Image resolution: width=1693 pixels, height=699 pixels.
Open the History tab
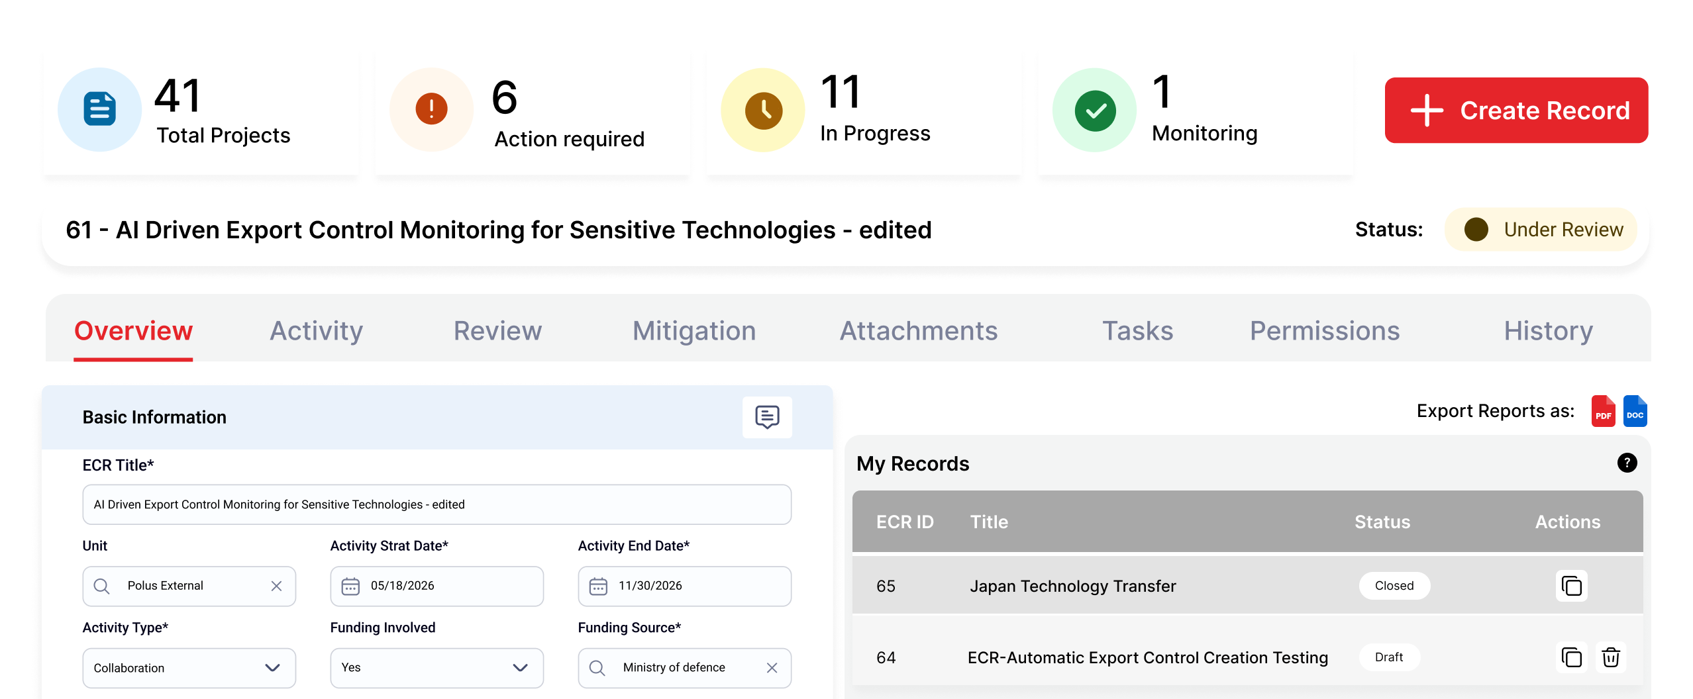point(1548,331)
